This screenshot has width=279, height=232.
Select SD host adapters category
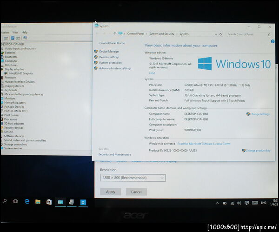14,124
